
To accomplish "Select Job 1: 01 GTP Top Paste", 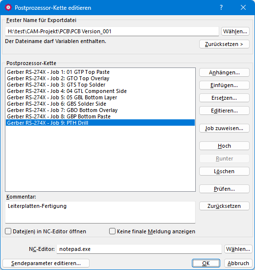I will 100,72.
